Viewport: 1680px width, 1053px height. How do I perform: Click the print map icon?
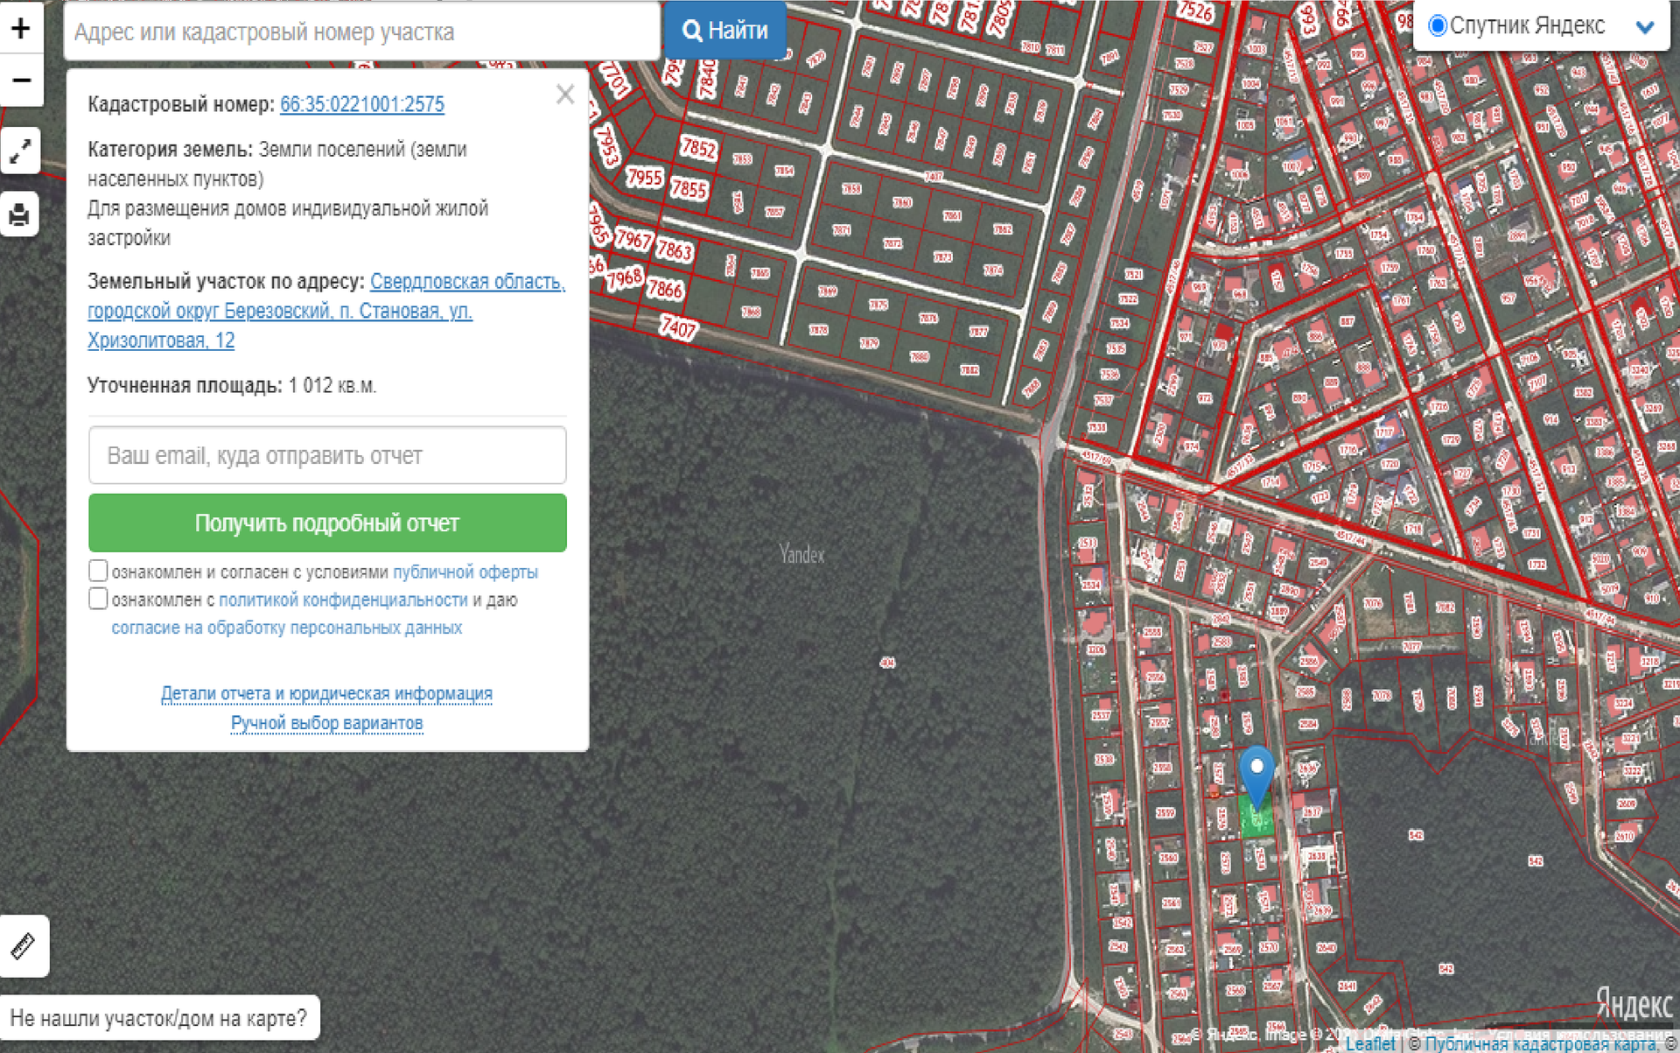click(20, 214)
